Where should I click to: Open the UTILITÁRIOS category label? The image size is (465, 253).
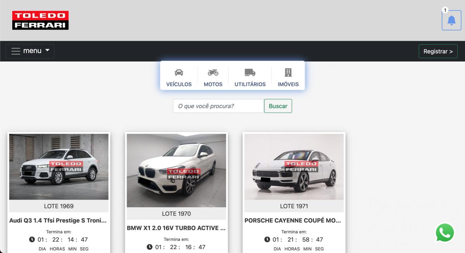pyautogui.click(x=250, y=84)
